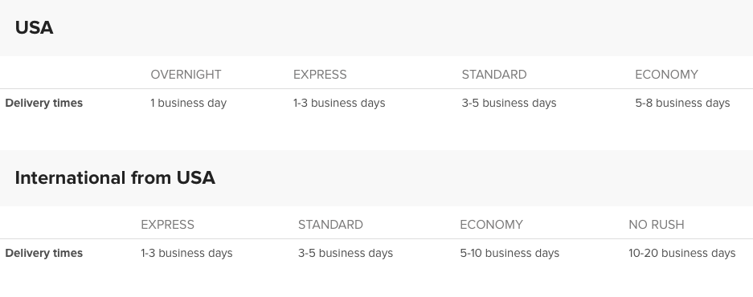Click the 1 business day cell
The image size is (753, 297).
coord(188,104)
